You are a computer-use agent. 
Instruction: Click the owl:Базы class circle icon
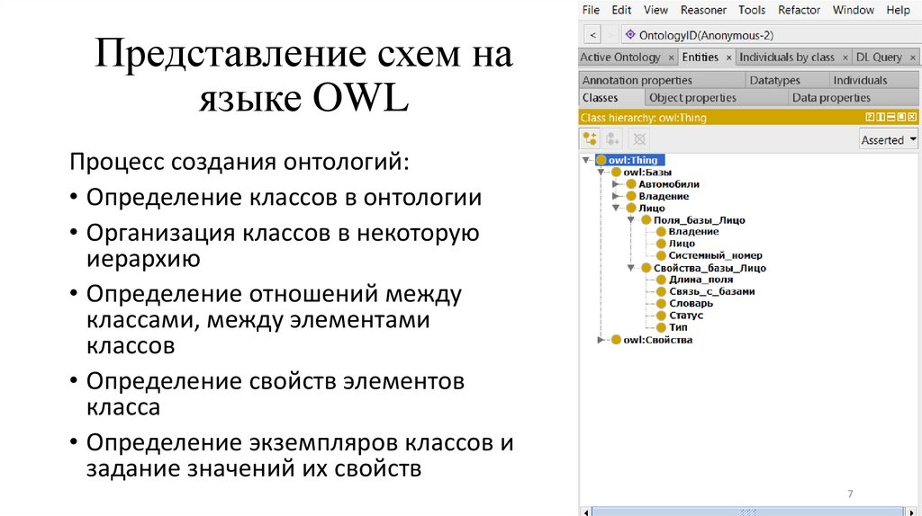[616, 172]
